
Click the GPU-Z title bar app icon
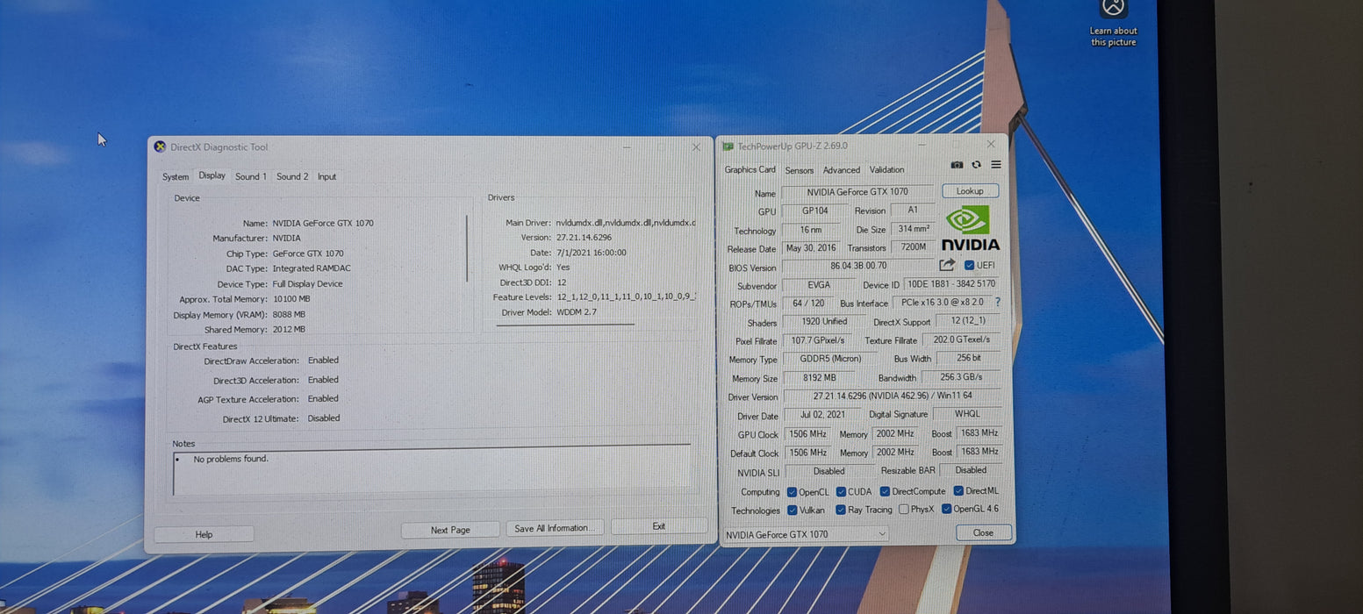tap(728, 146)
